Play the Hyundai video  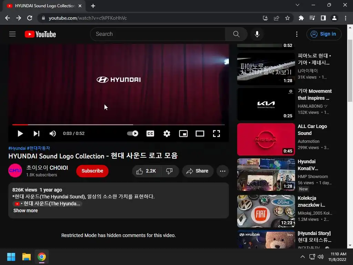20,134
